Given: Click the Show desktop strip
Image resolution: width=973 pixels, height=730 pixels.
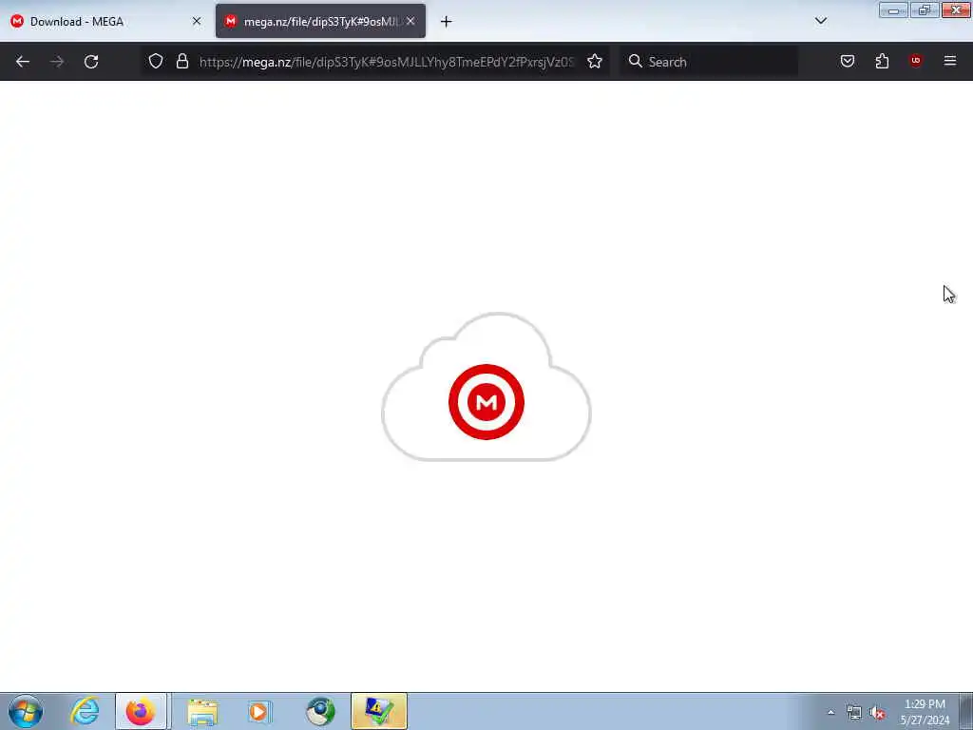Looking at the screenshot, I should pyautogui.click(x=966, y=712).
